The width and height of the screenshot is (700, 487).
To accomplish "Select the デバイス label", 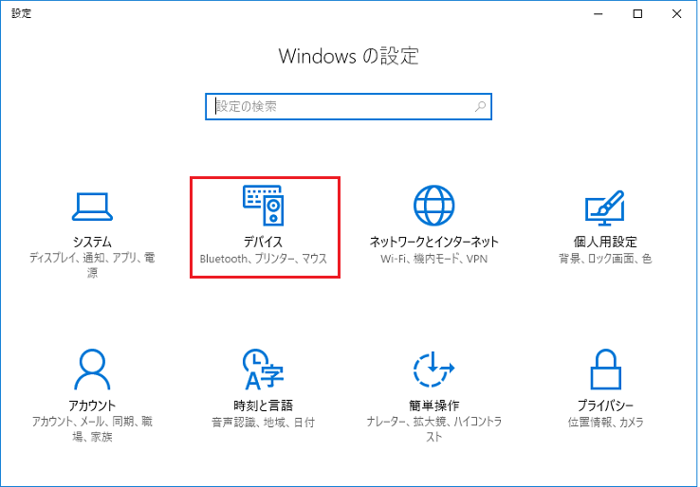I will pos(264,242).
